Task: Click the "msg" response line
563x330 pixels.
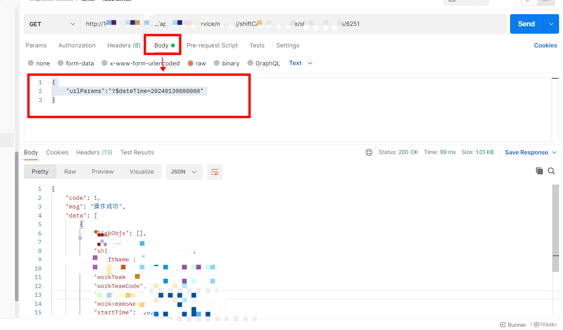Action: tap(96, 207)
